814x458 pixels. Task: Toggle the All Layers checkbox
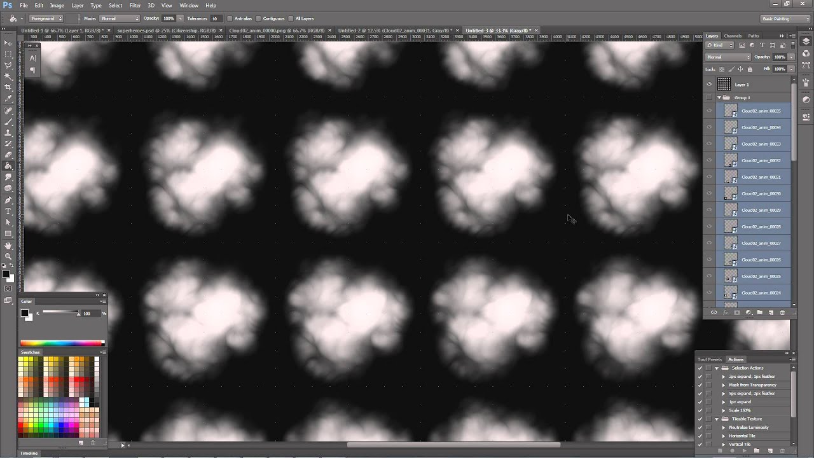pyautogui.click(x=290, y=18)
